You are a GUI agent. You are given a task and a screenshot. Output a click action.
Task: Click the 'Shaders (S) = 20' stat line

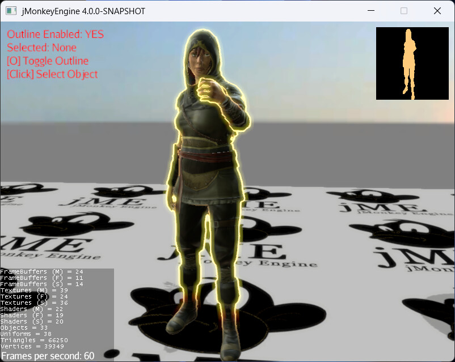coord(32,321)
